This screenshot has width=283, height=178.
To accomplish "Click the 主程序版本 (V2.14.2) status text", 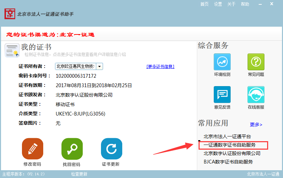I will point(23,174).
